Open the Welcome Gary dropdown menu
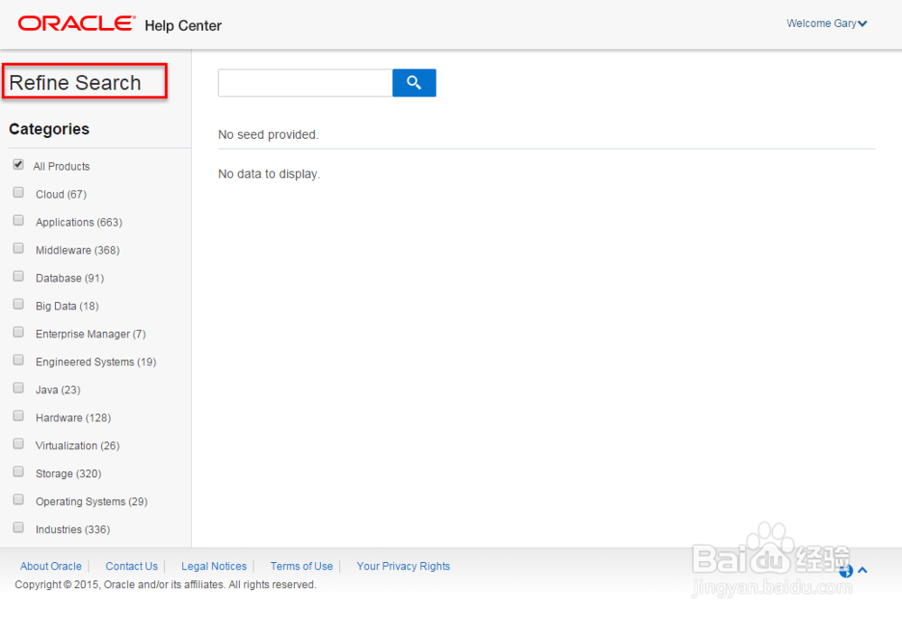 (x=826, y=23)
